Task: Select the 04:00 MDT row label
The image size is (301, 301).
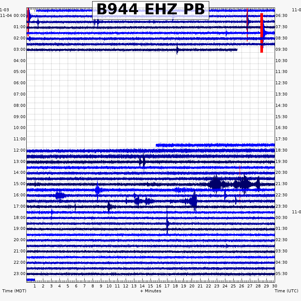Action: coord(20,61)
